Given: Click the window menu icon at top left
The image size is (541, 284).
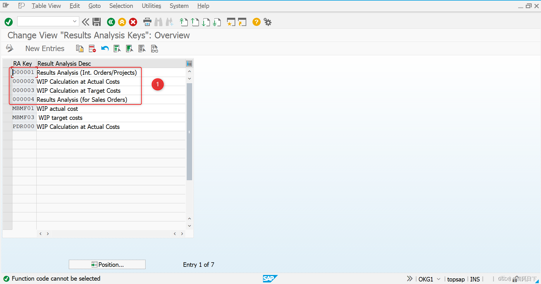Looking at the screenshot, I should [x=6, y=5].
